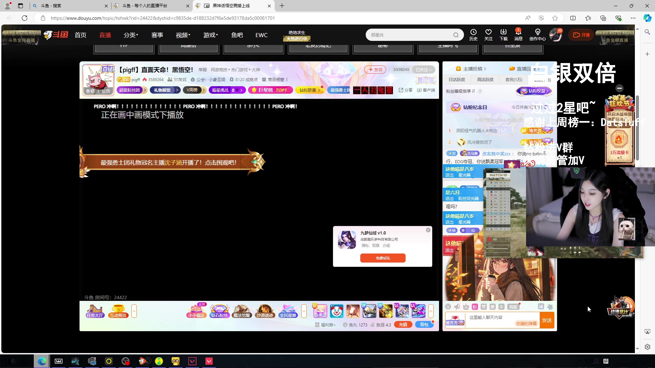655x368 pixels.
Task: Open the 背包 backpack button
Action: pyautogui.click(x=424, y=324)
